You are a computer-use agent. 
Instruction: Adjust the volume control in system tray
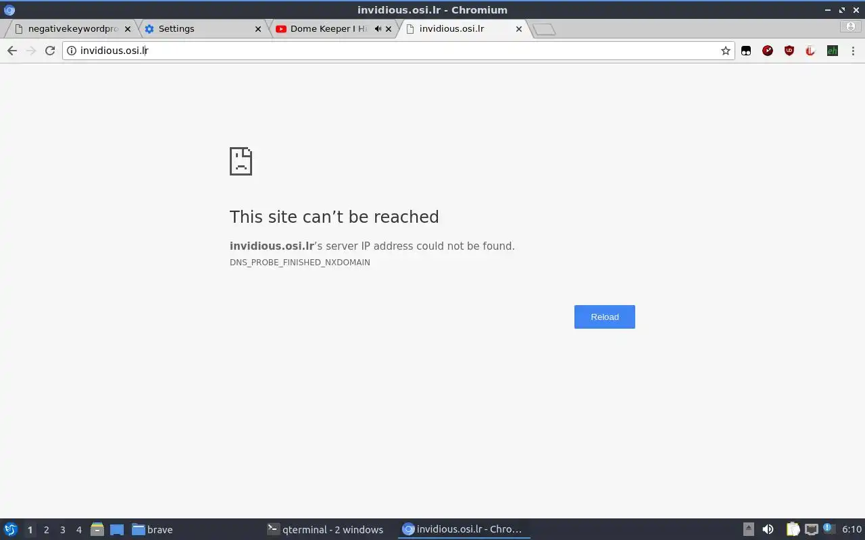click(768, 529)
